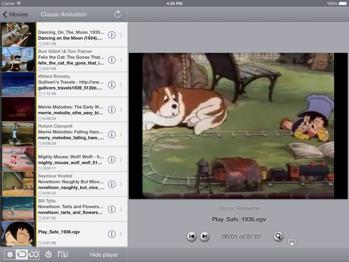
Task: Skip to previous track
Action: (192, 236)
